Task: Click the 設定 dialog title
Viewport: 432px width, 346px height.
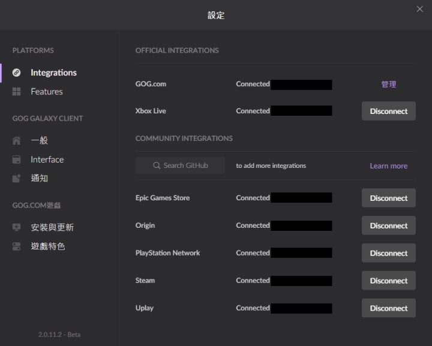Action: pyautogui.click(x=216, y=15)
